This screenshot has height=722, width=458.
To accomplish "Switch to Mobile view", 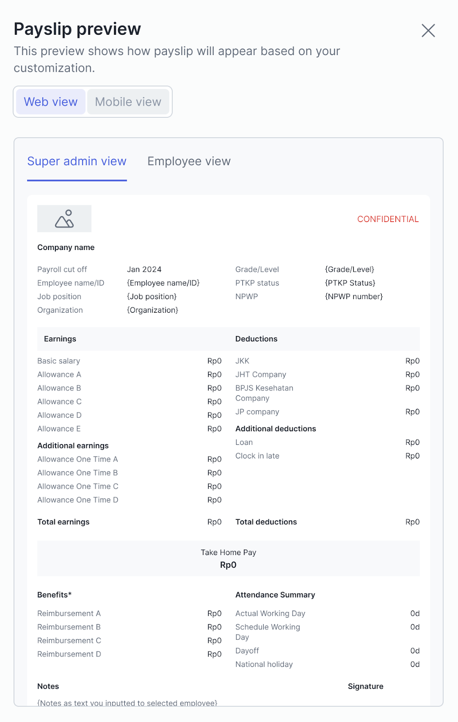I will tap(128, 102).
